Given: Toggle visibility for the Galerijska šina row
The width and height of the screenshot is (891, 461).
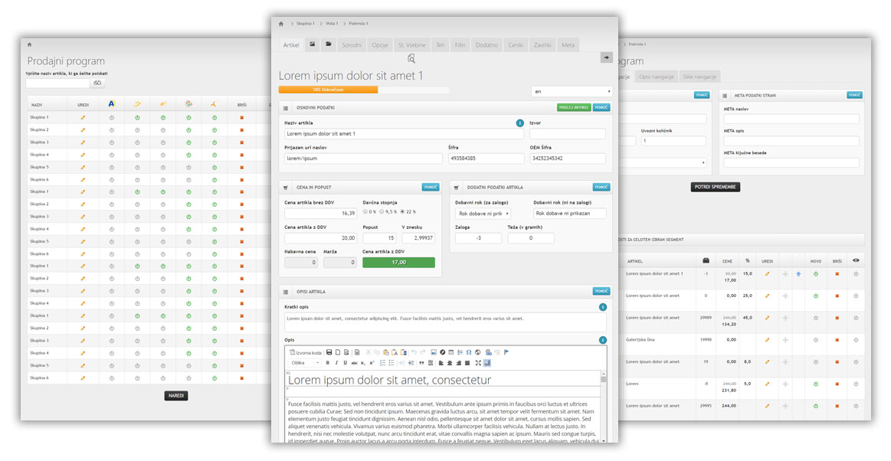Looking at the screenshot, I should click(x=856, y=340).
